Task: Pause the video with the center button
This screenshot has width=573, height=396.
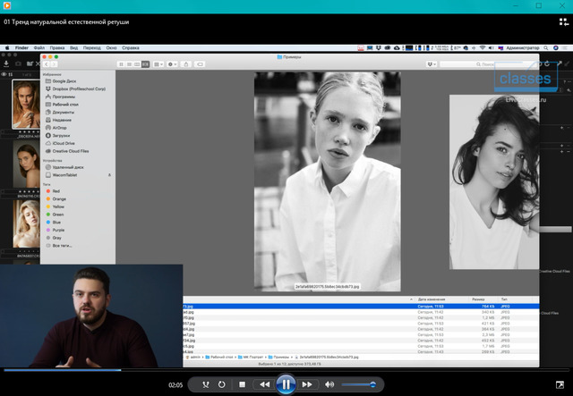Action: point(285,384)
